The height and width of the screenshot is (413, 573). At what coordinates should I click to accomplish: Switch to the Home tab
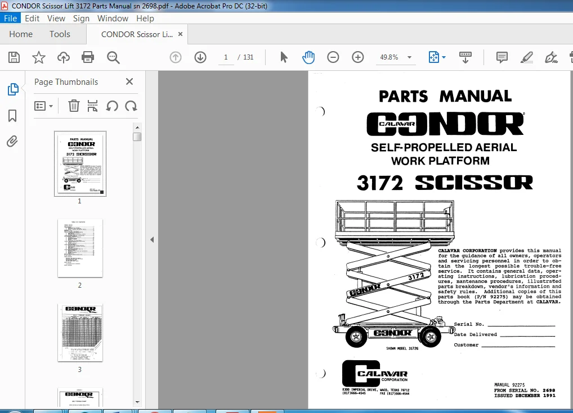(21, 34)
